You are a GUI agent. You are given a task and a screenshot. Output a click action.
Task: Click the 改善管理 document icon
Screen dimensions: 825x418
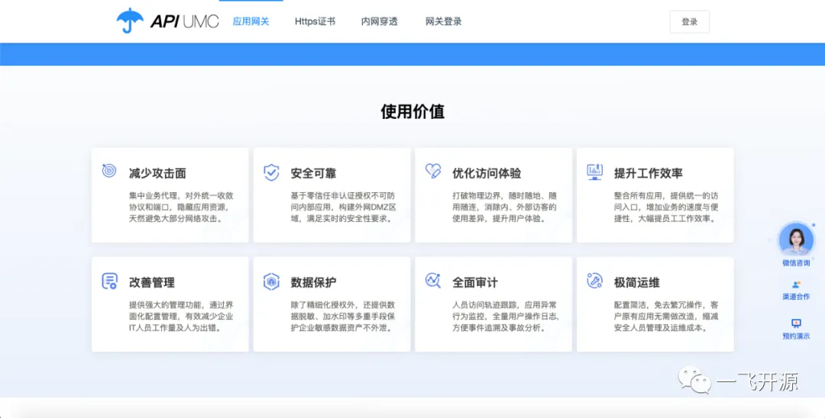tap(109, 281)
